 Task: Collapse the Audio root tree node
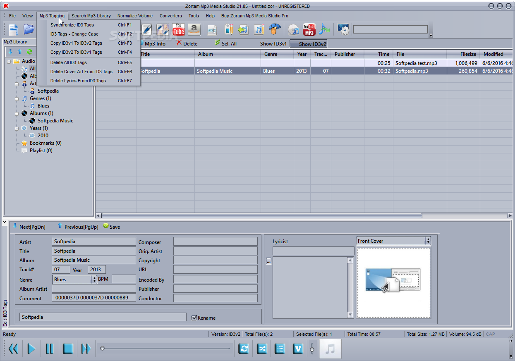click(x=9, y=61)
